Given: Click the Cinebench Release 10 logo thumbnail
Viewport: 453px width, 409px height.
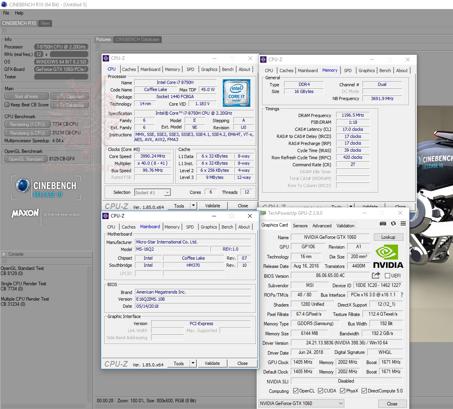Looking at the screenshot, I should [46, 188].
